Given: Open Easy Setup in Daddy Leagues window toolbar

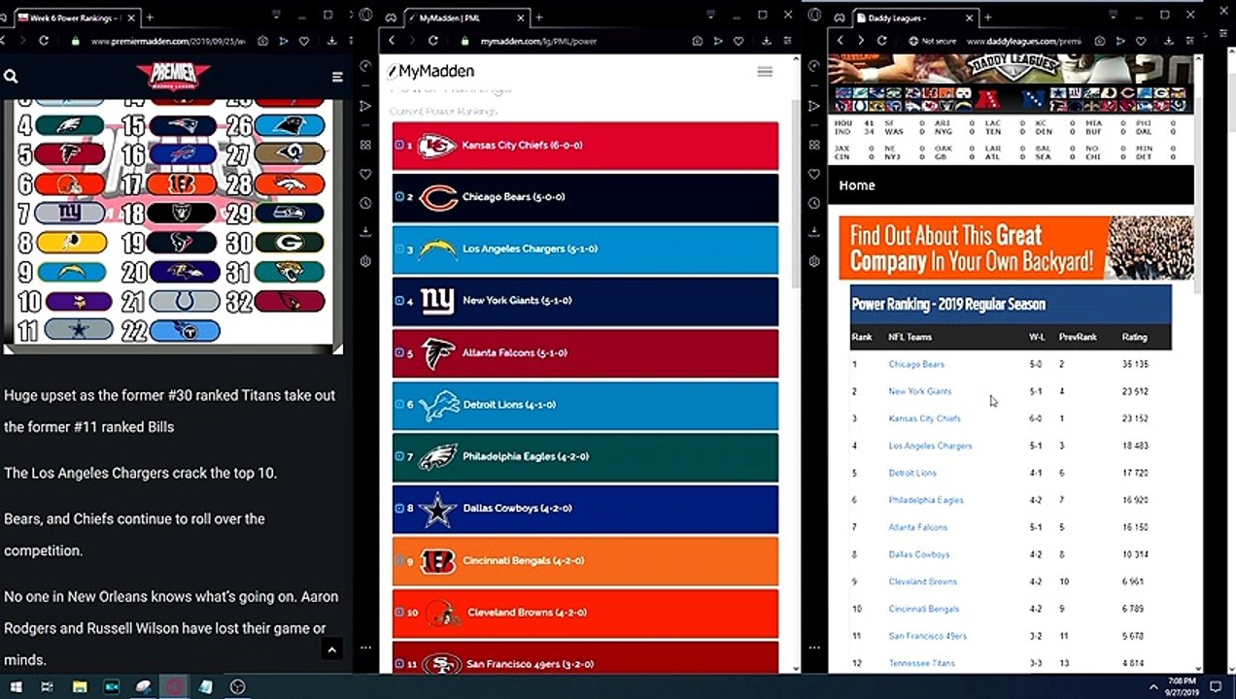Looking at the screenshot, I should point(1191,41).
